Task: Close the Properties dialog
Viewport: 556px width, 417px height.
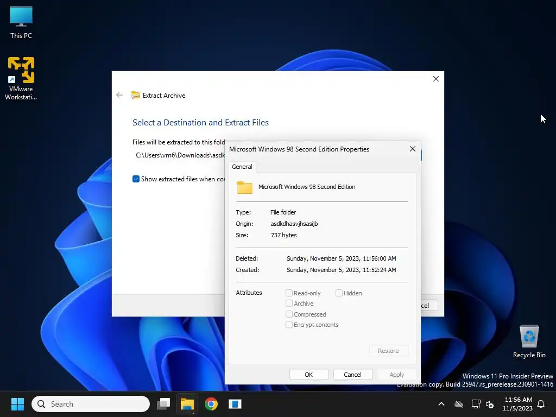Action: click(x=413, y=149)
